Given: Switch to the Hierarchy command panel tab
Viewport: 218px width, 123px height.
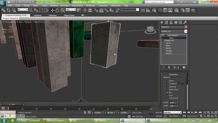Looking at the screenshot, I should pyautogui.click(x=171, y=23).
